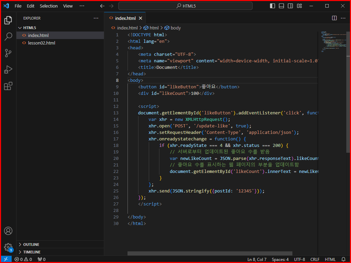Expand the OUTLINE section
The width and height of the screenshot is (351, 263).
[60, 245]
